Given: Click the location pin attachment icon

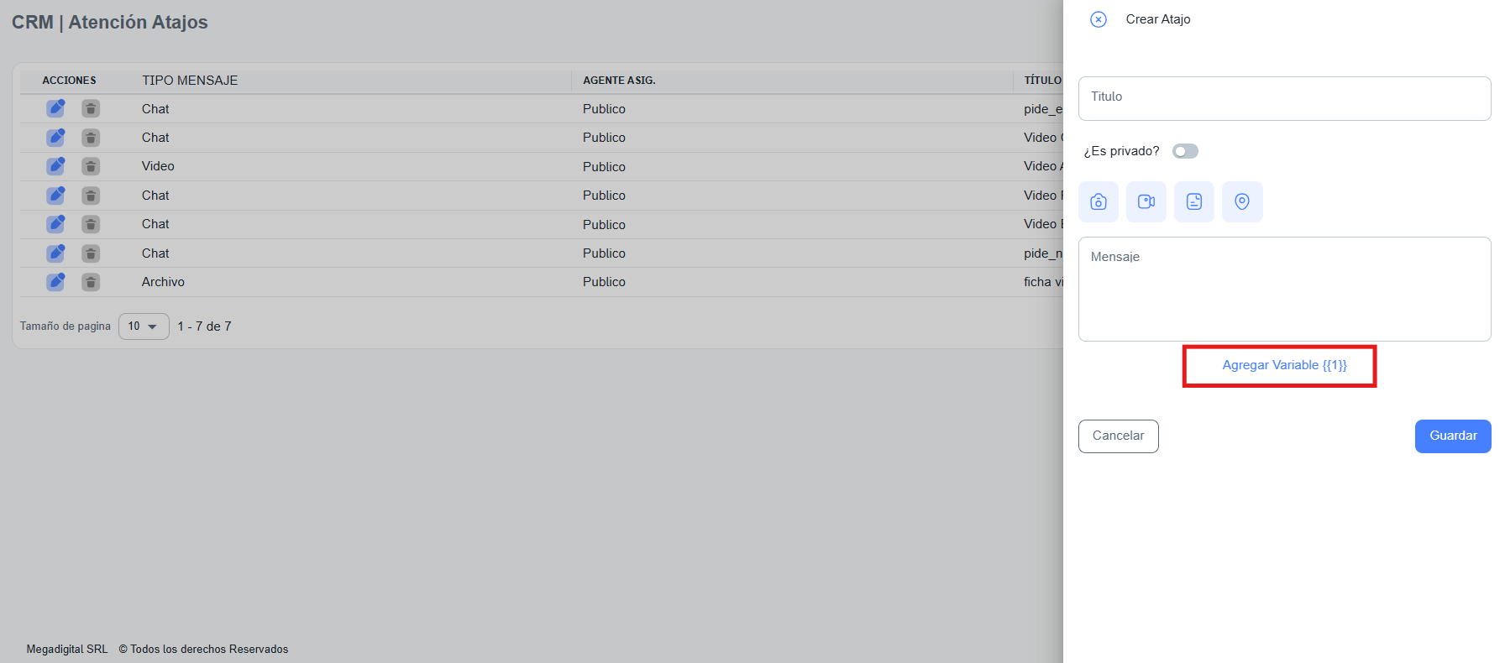Looking at the screenshot, I should [1242, 202].
